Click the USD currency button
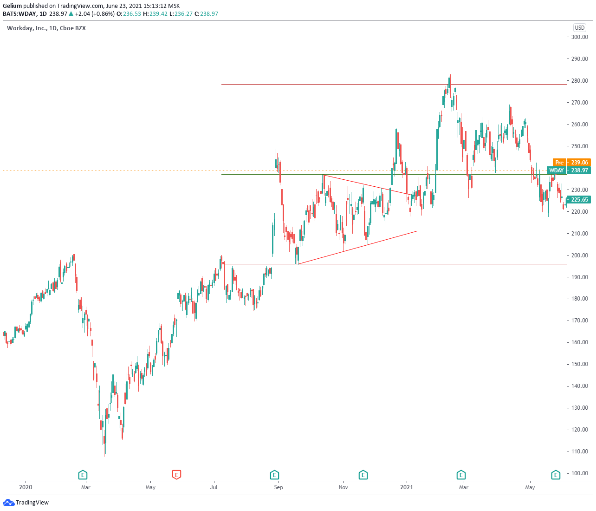Screen dimensions: 596x511 click(579, 28)
